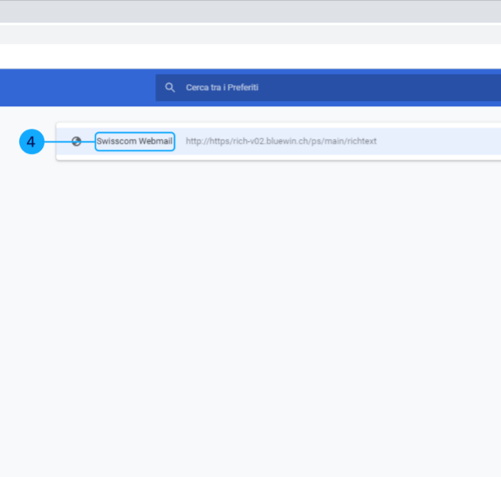This screenshot has width=501, height=477.
Task: Click the dark gray browser tab strip at top
Action: pos(250,11)
